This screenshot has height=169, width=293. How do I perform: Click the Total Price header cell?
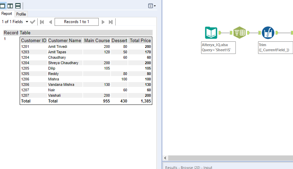point(140,41)
